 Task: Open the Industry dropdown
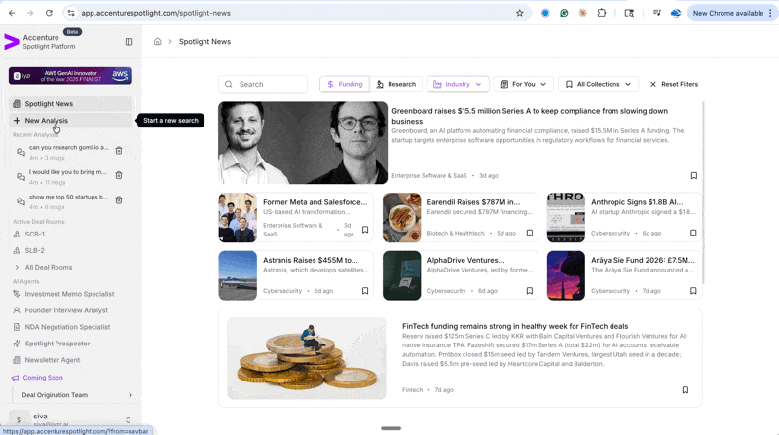click(x=458, y=84)
